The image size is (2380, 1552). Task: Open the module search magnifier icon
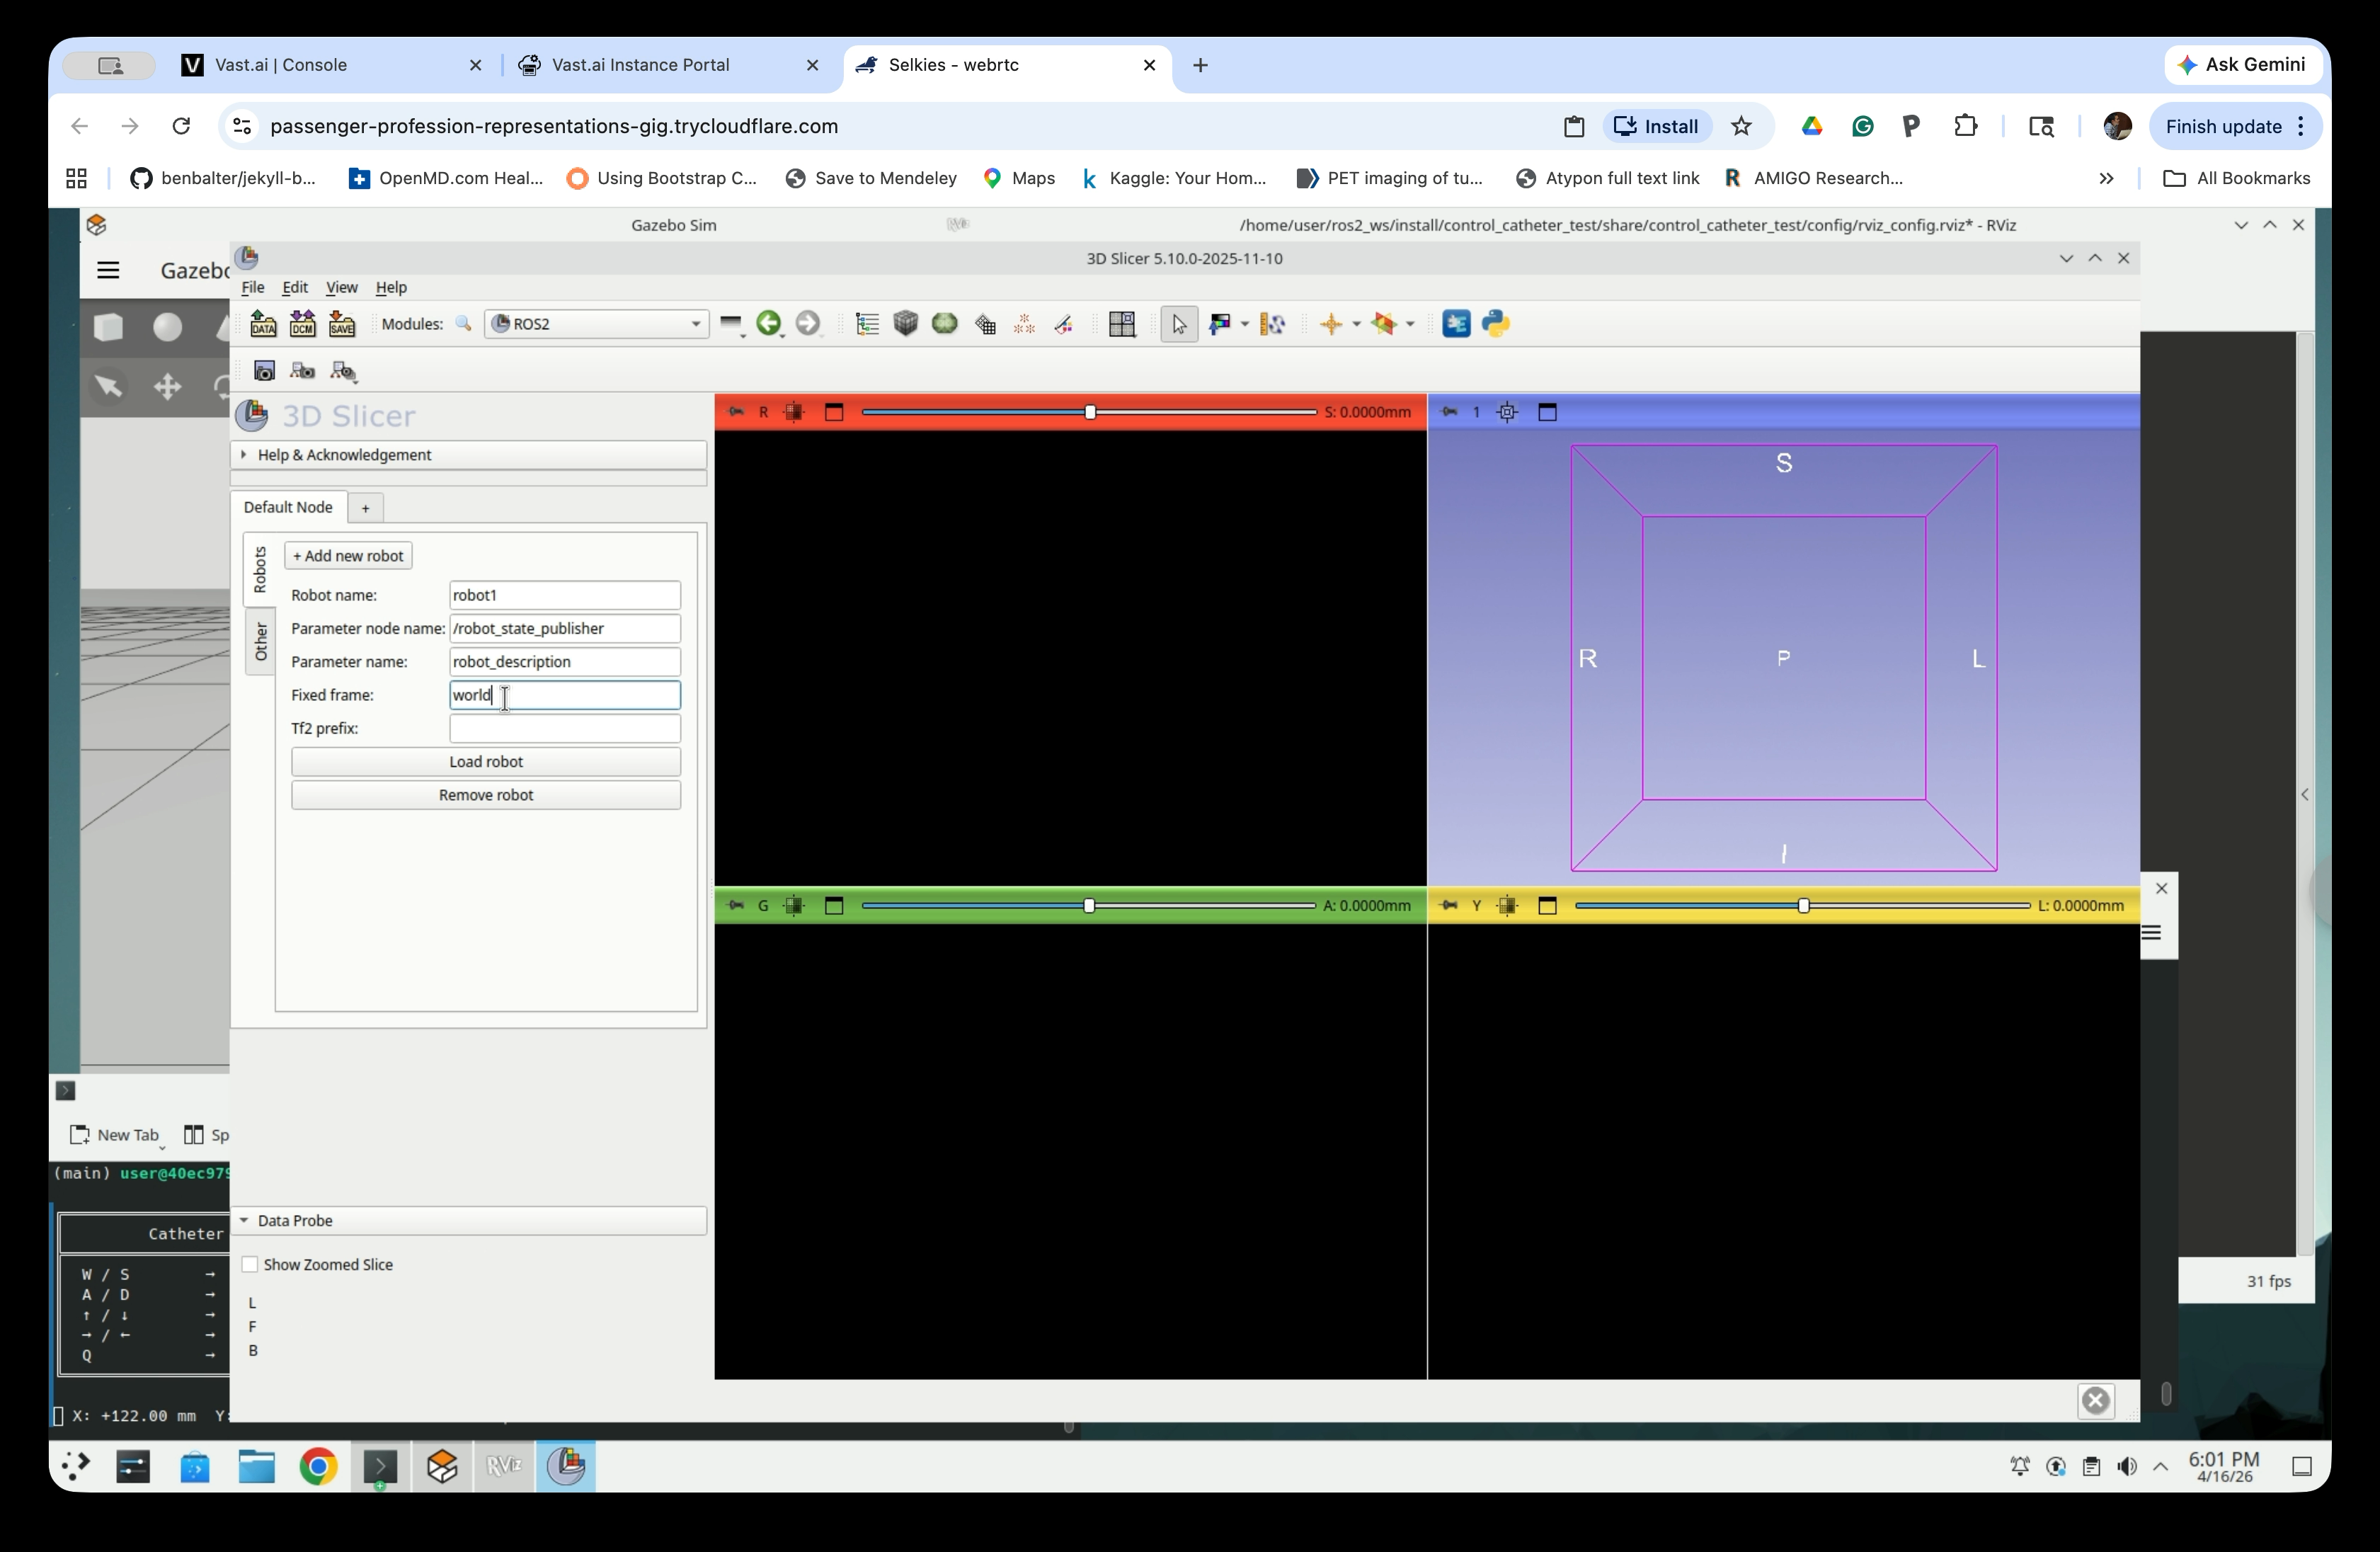[x=463, y=323]
